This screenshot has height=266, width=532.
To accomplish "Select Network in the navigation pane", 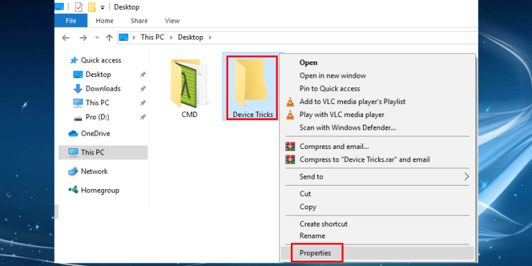I will [94, 171].
